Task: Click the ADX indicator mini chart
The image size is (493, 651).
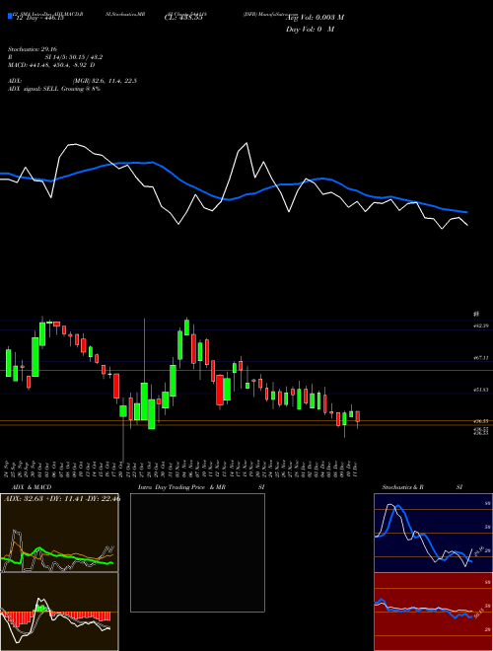Action: click(x=59, y=533)
